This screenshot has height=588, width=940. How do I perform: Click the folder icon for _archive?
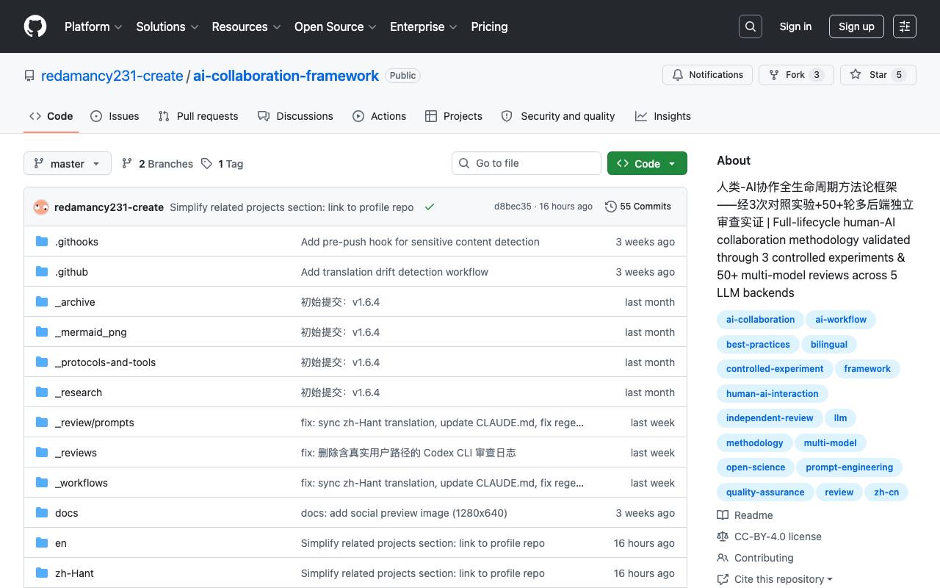click(x=42, y=302)
